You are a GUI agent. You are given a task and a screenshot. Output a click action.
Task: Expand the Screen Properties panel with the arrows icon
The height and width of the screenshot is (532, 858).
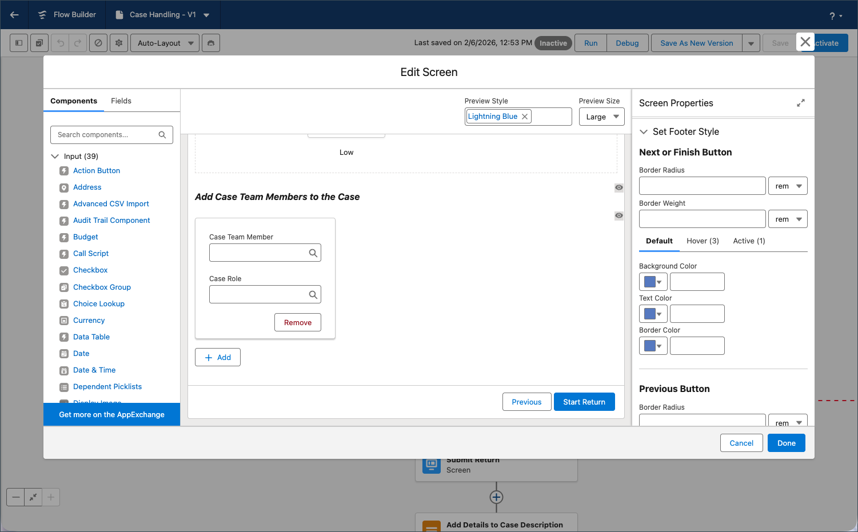coord(800,103)
